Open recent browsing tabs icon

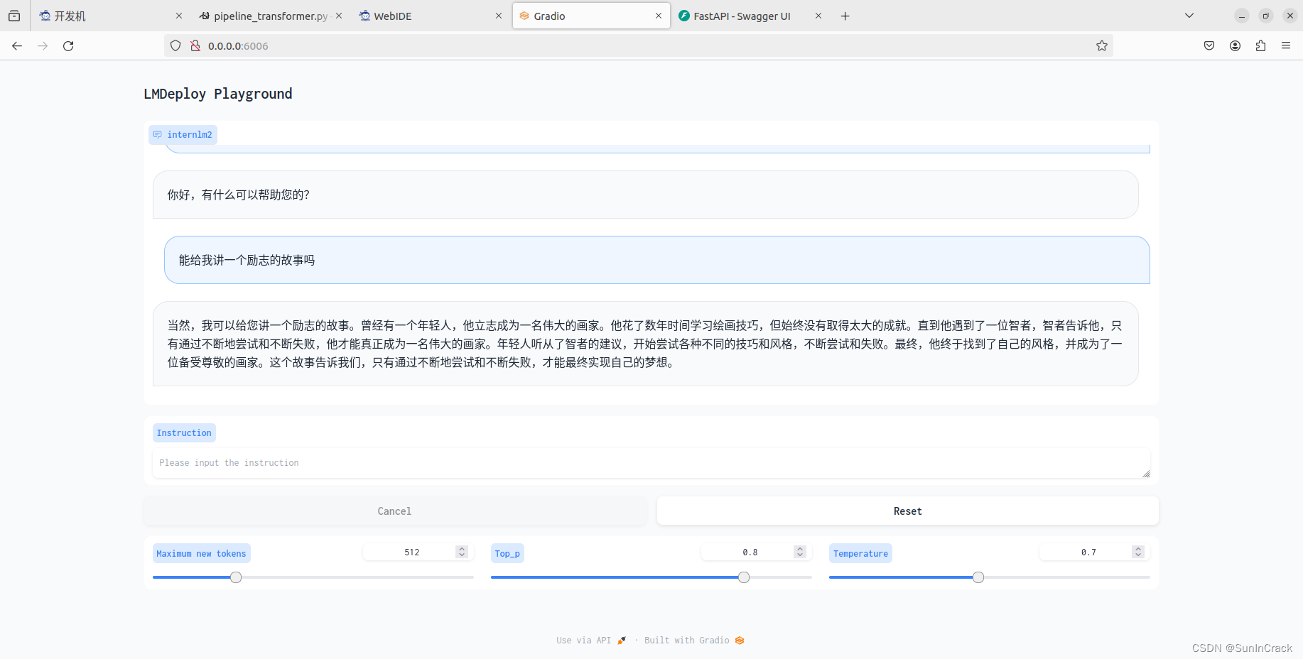(x=14, y=16)
